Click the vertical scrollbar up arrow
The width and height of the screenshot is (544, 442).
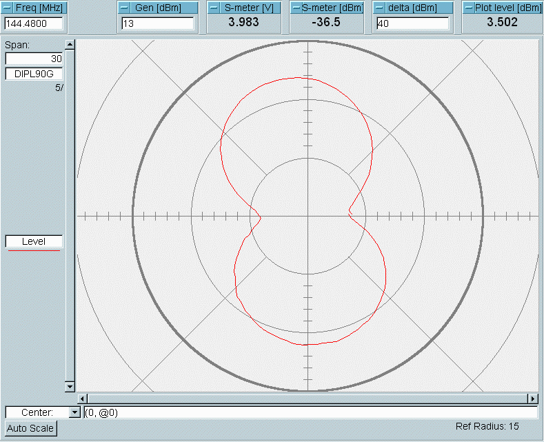[70, 44]
